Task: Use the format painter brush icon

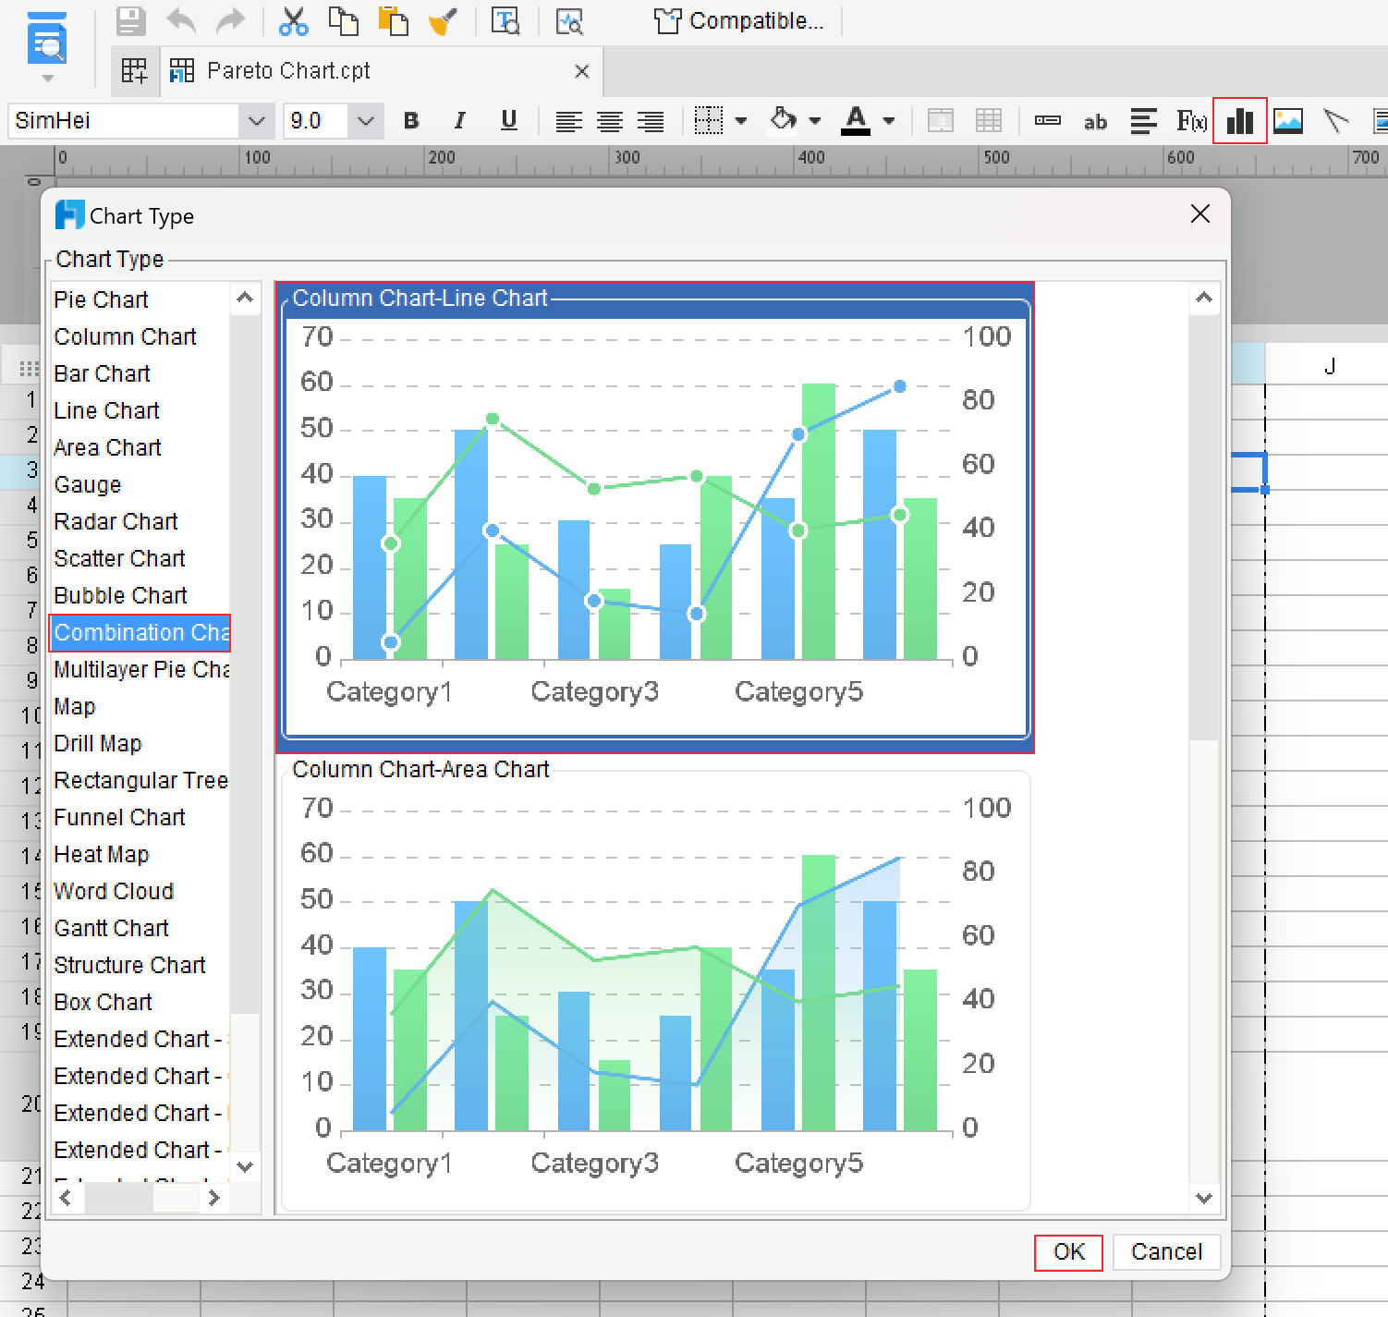Action: 441,20
